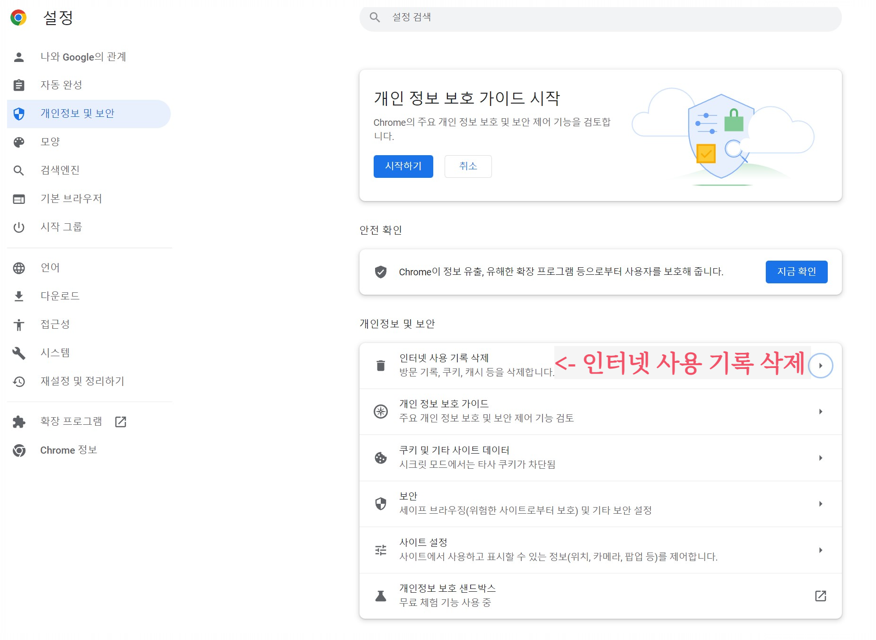Click the checkmark shield icon in 안전 확인
The height and width of the screenshot is (640, 876).
(381, 272)
